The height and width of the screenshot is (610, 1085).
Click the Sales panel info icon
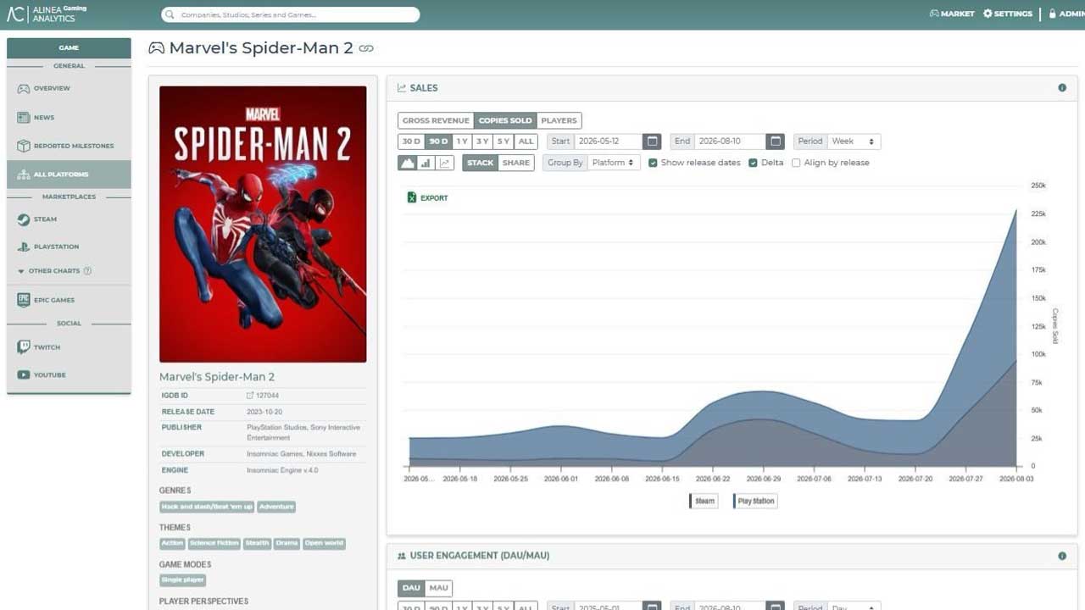coord(1062,88)
